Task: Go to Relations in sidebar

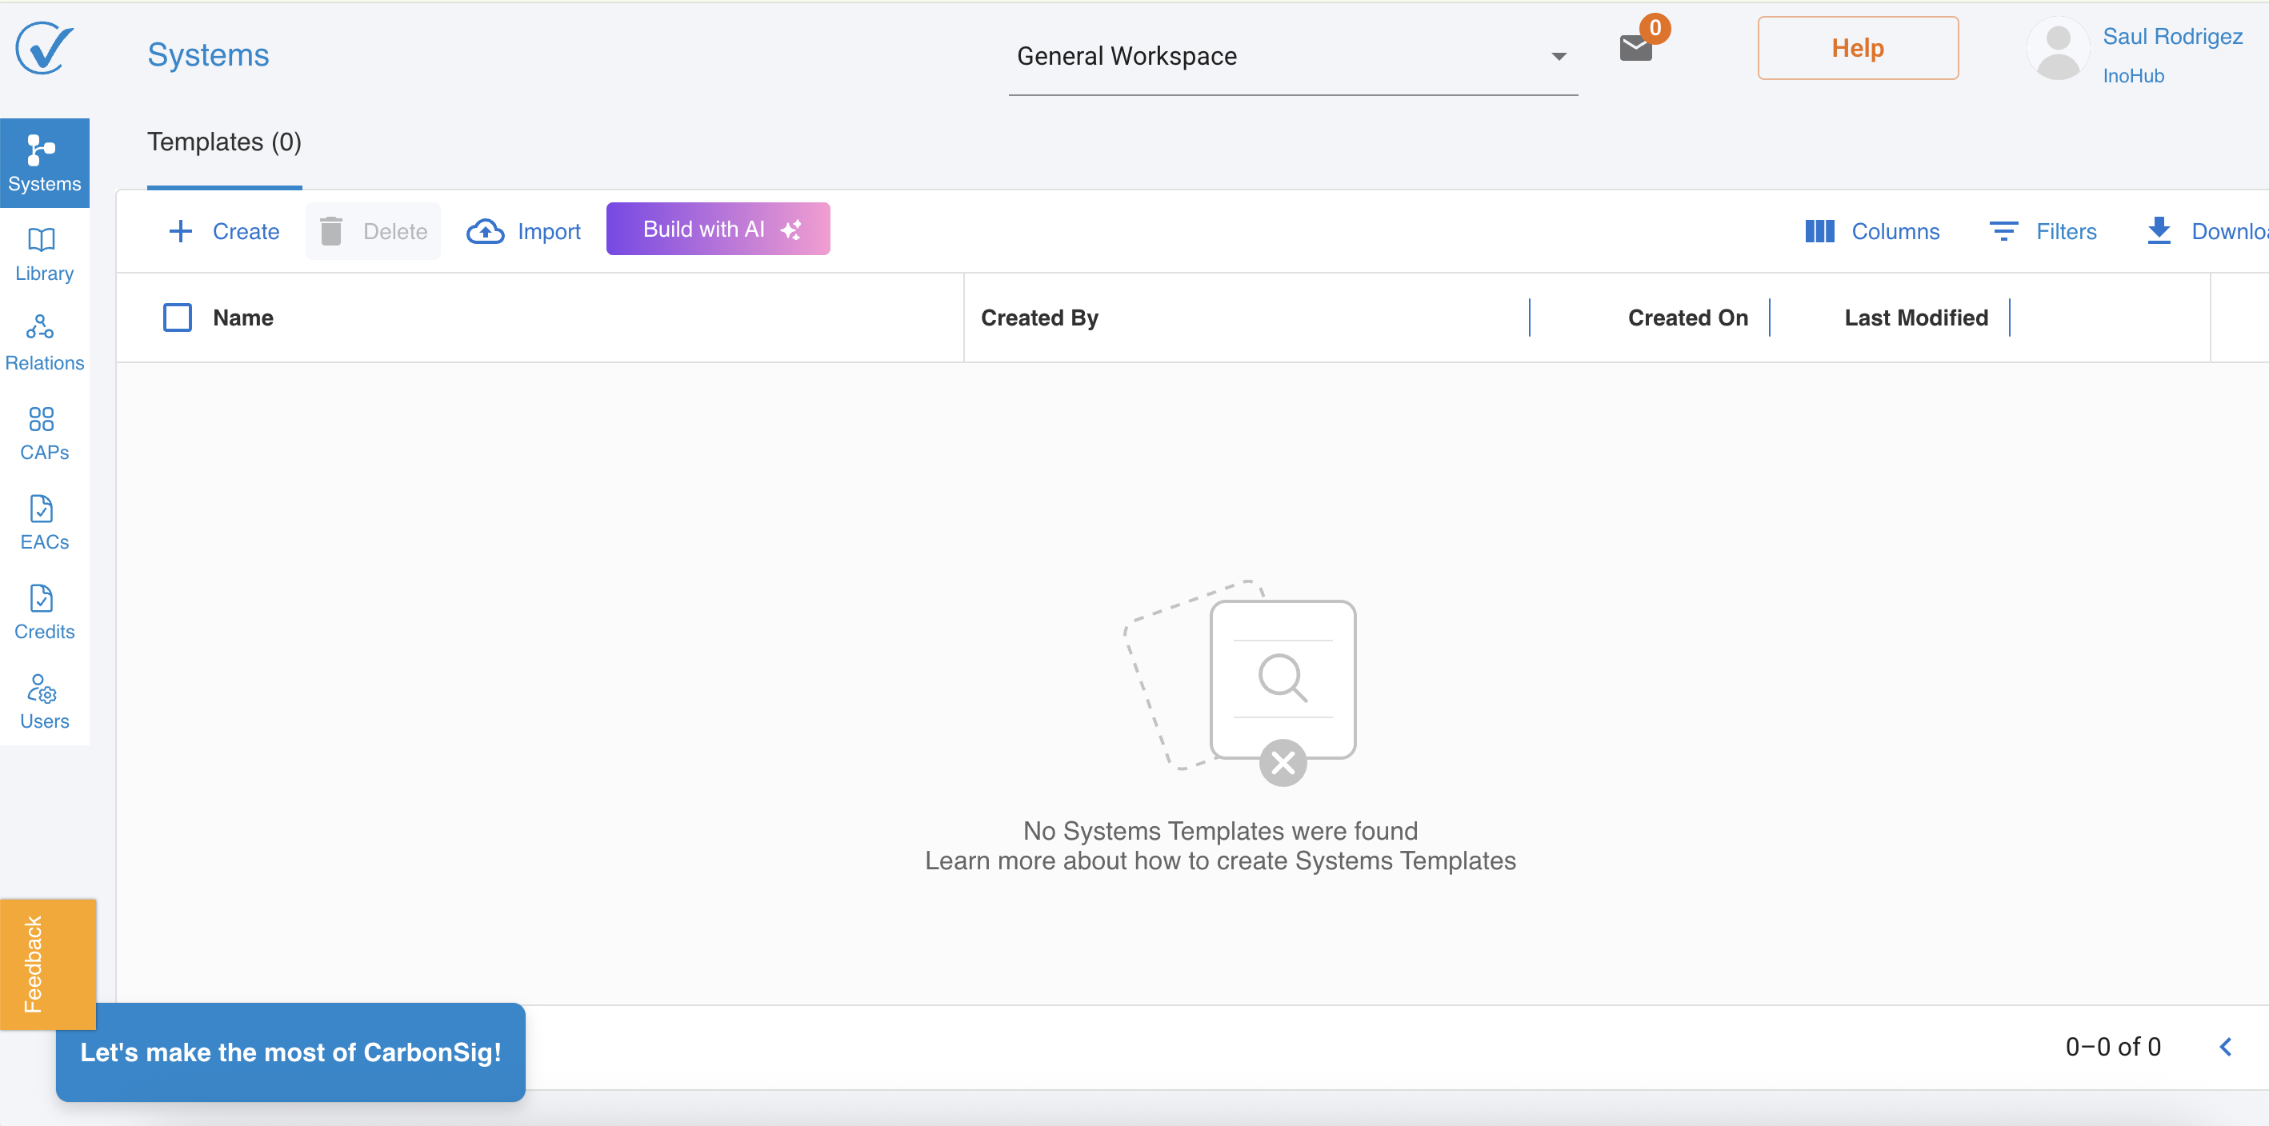Action: click(x=44, y=342)
